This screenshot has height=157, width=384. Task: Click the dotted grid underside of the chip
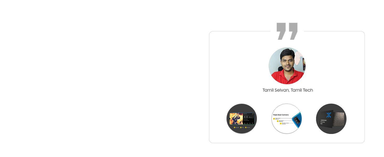338,119
